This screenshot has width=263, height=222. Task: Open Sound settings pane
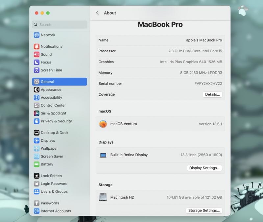[60, 54]
